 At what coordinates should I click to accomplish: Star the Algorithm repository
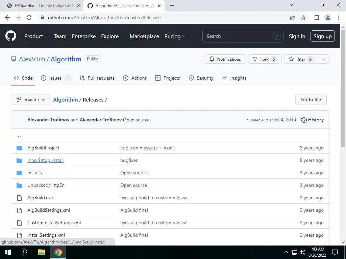(x=301, y=59)
